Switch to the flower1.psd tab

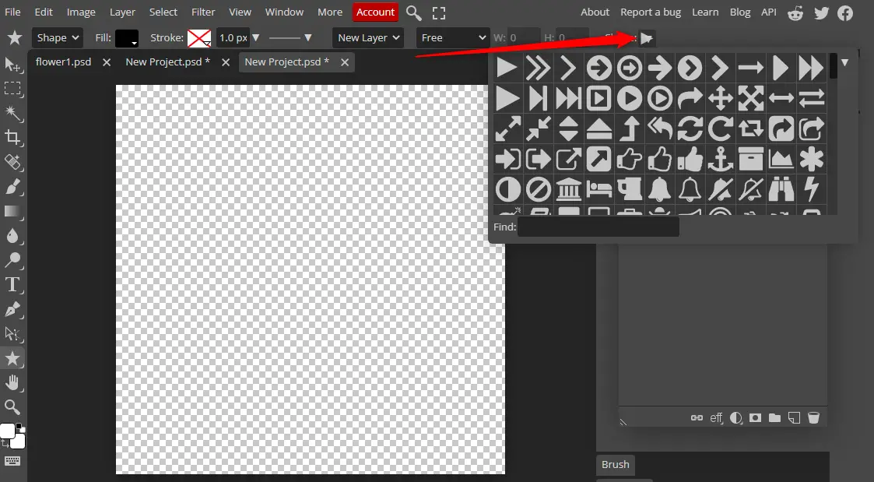click(x=63, y=62)
